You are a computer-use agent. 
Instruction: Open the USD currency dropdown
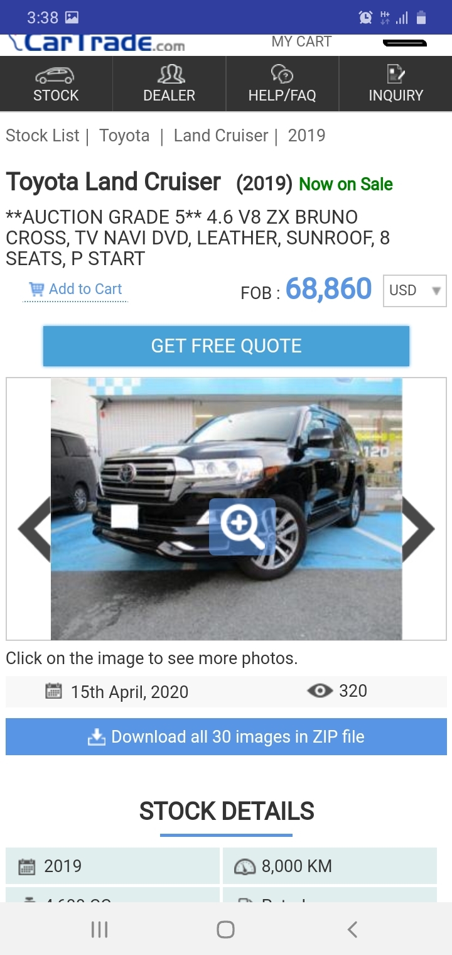coord(415,290)
